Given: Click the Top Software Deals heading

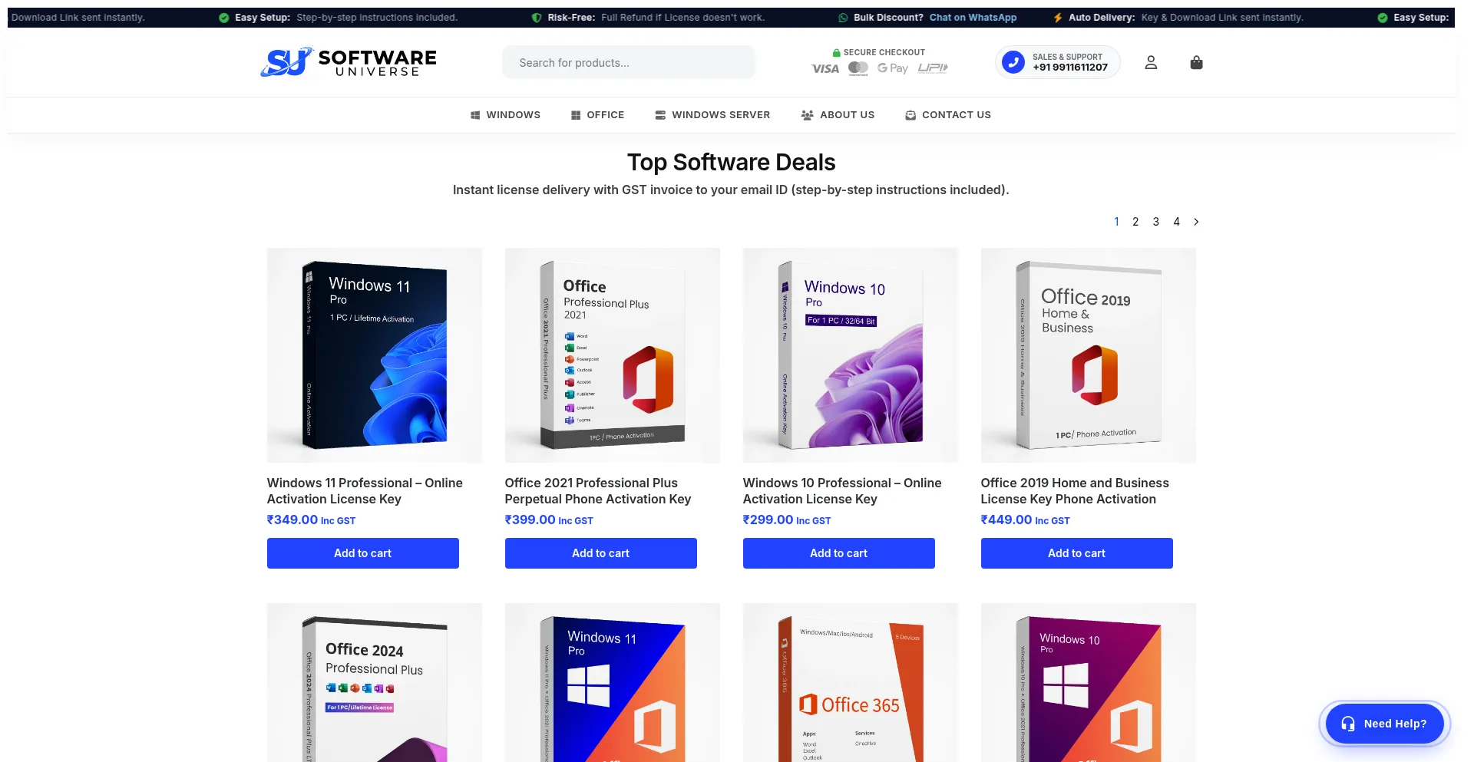Looking at the screenshot, I should click(731, 163).
